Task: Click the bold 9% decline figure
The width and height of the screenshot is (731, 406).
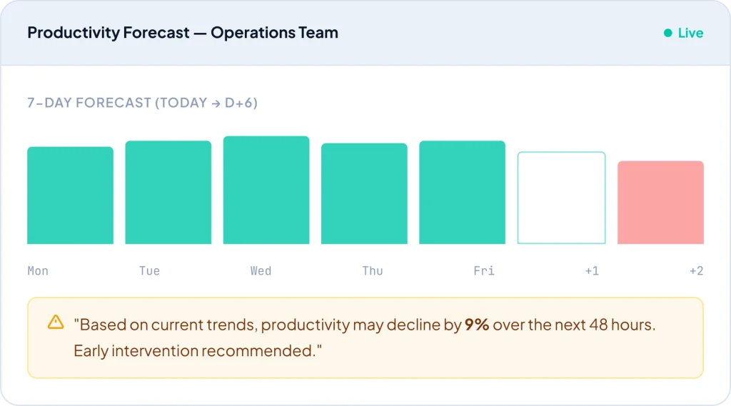Action: point(477,325)
